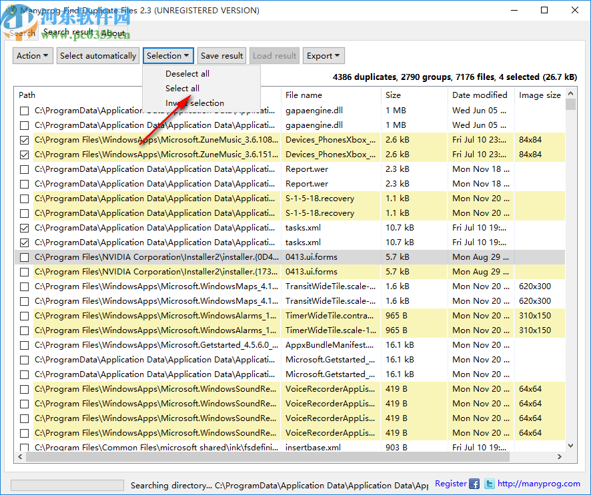Screen dimensions: 591x495
Task: Uncheck the first Devices_PhonesXbox duplicate checkbox
Action: (24, 140)
